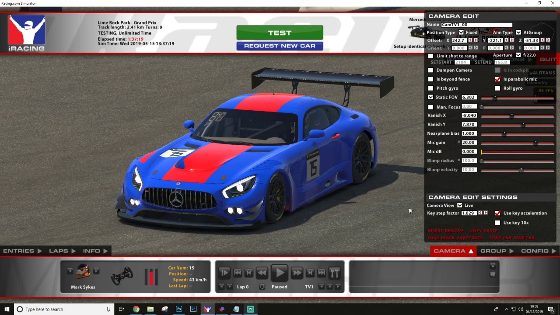The height and width of the screenshot is (315, 560).
Task: Start replay with the large Play button
Action: pyautogui.click(x=280, y=273)
